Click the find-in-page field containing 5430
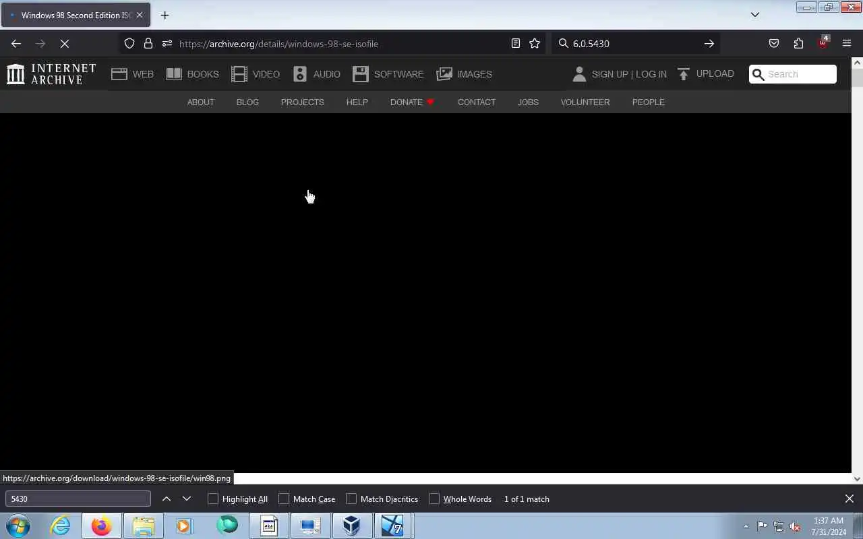The height and width of the screenshot is (539, 863). (78, 499)
